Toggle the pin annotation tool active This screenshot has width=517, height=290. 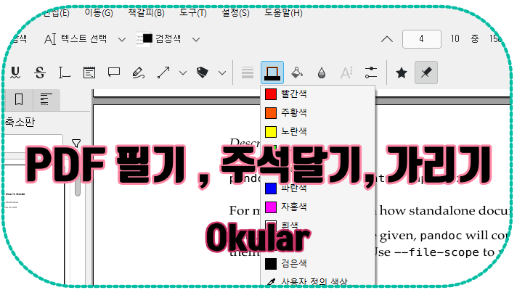(426, 72)
